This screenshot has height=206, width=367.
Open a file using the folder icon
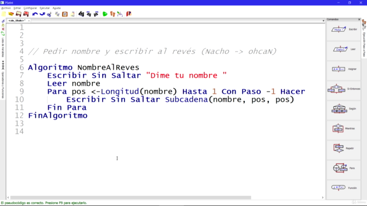coord(11,14)
